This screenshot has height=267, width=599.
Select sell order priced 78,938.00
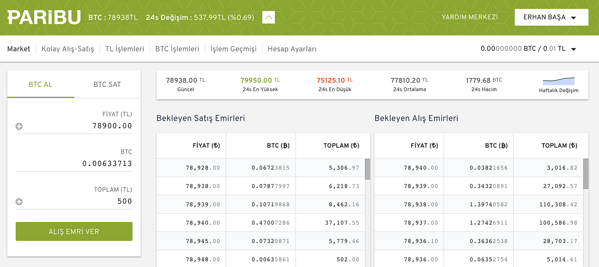[261, 186]
